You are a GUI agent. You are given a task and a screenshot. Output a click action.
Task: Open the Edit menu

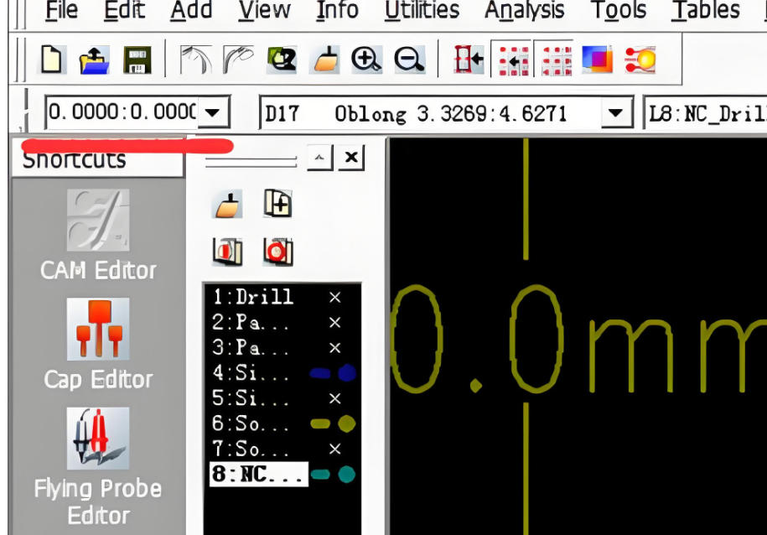[124, 10]
